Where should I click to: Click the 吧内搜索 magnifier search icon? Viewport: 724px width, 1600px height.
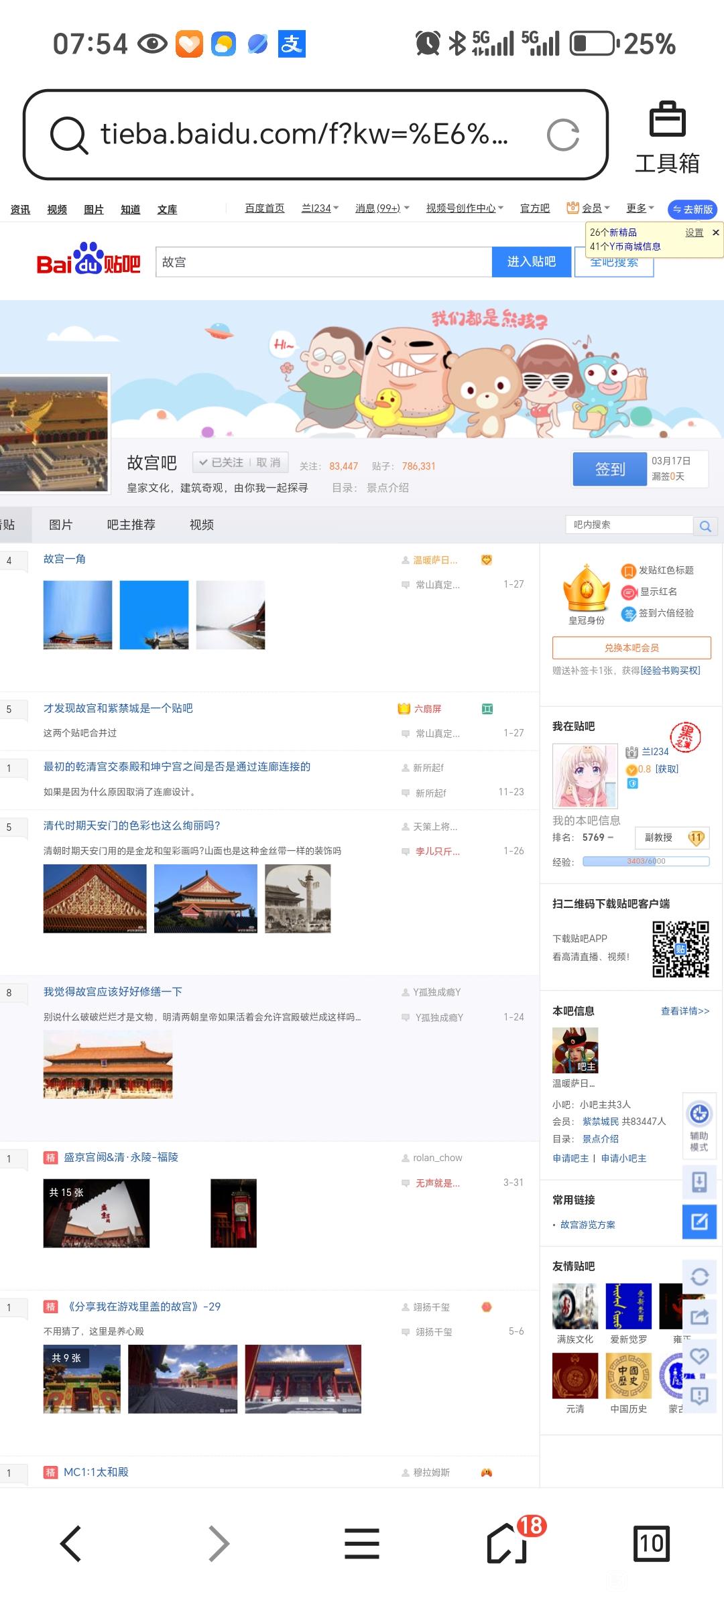coord(705,526)
